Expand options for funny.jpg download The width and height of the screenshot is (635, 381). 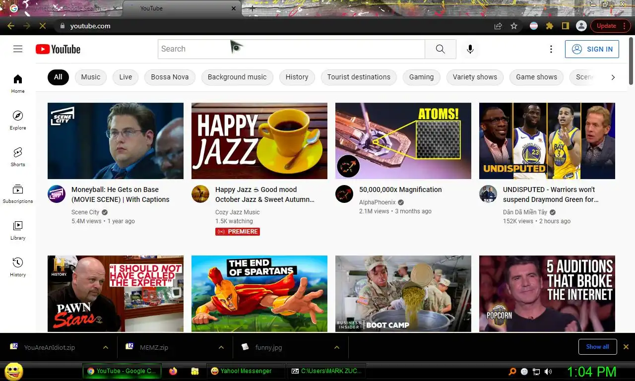(337, 347)
